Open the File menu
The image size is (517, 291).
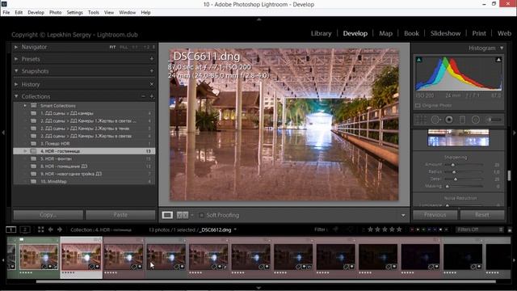6,13
